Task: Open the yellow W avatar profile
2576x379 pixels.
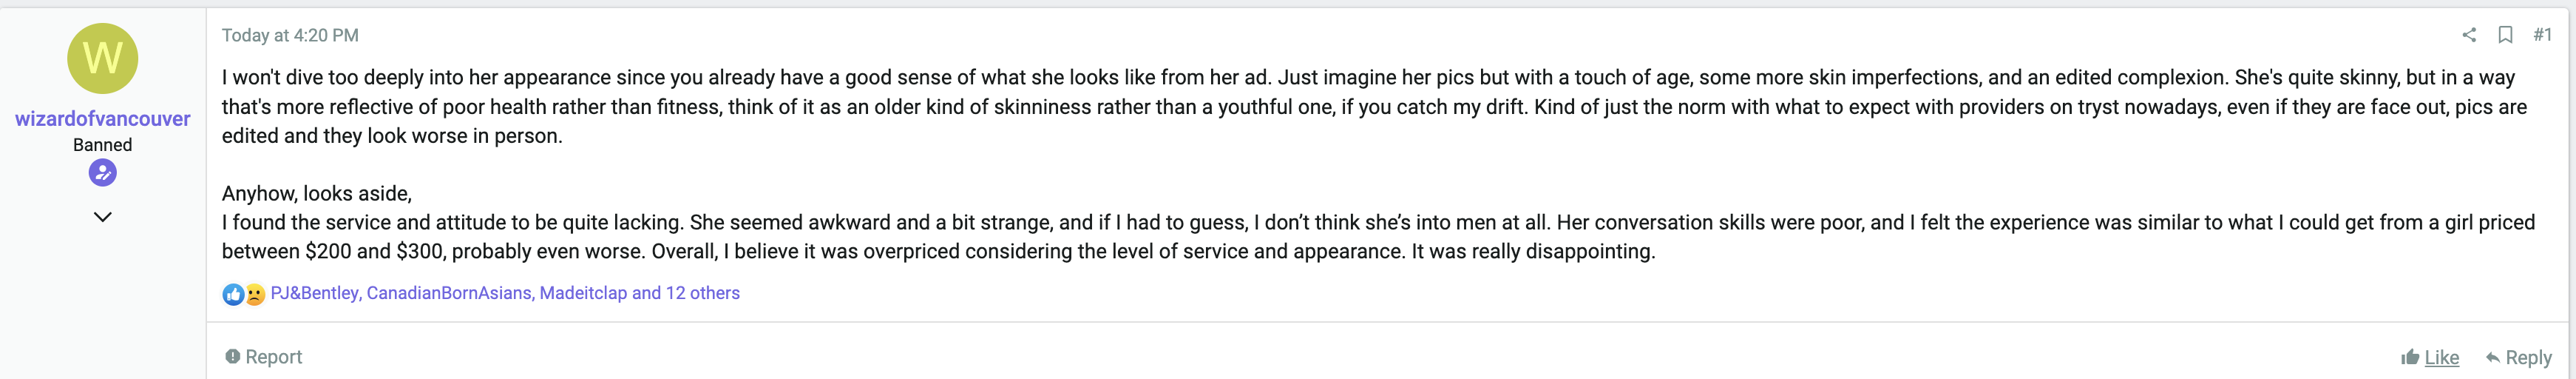Action: (102, 58)
